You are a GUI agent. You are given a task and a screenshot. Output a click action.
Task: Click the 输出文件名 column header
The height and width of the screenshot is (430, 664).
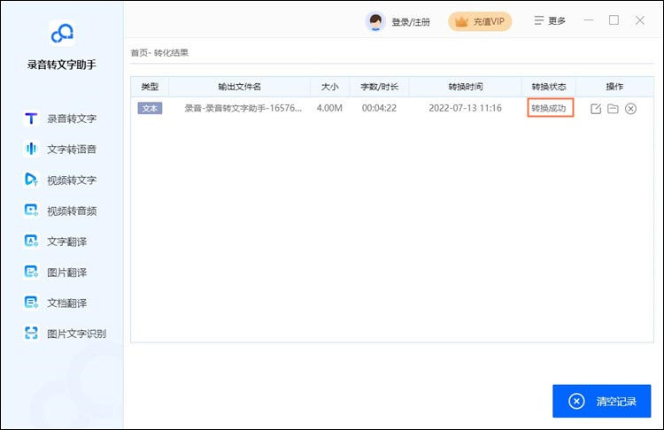click(239, 87)
